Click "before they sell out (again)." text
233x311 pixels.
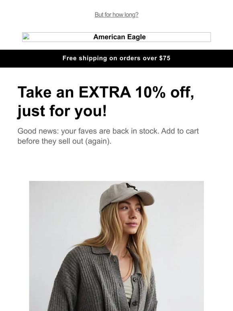[64, 141]
